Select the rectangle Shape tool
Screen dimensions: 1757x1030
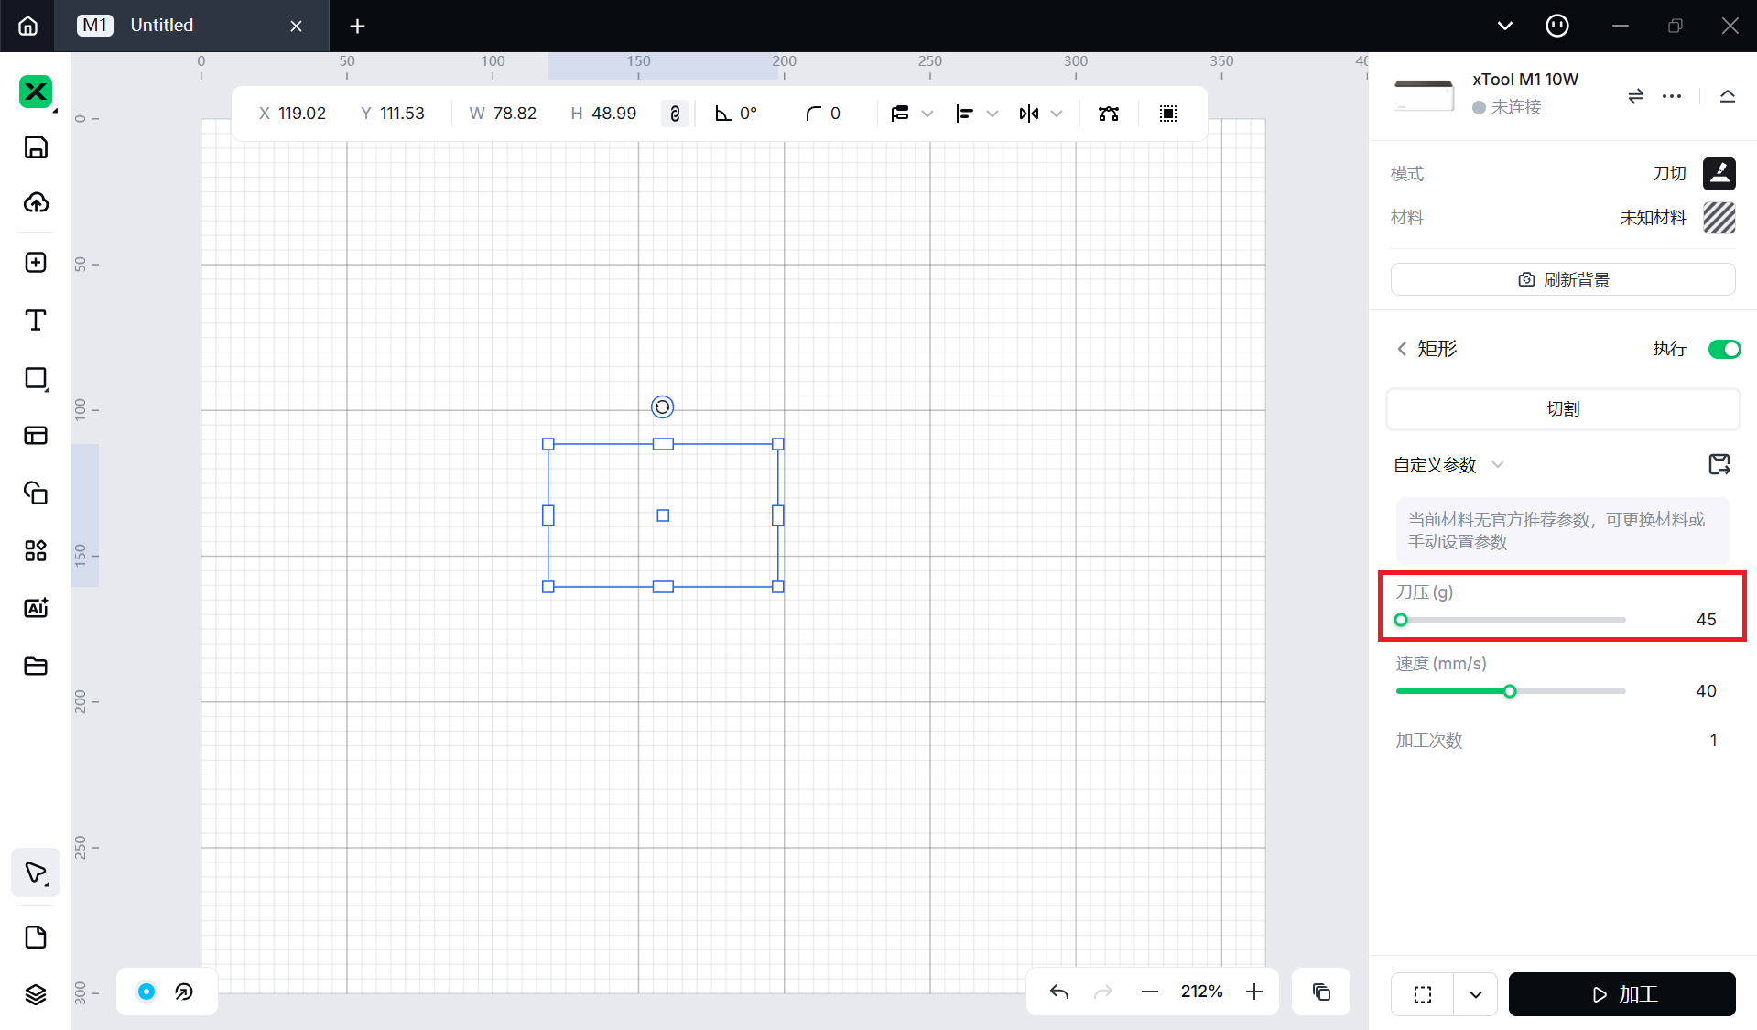coord(36,378)
